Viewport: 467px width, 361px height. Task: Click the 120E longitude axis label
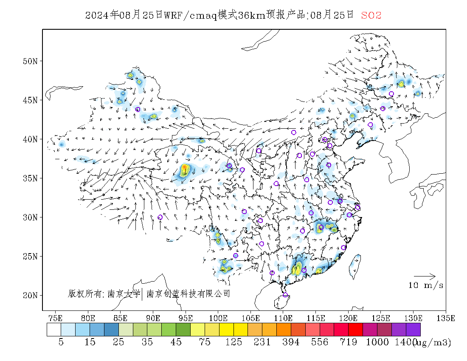click(x=348, y=318)
